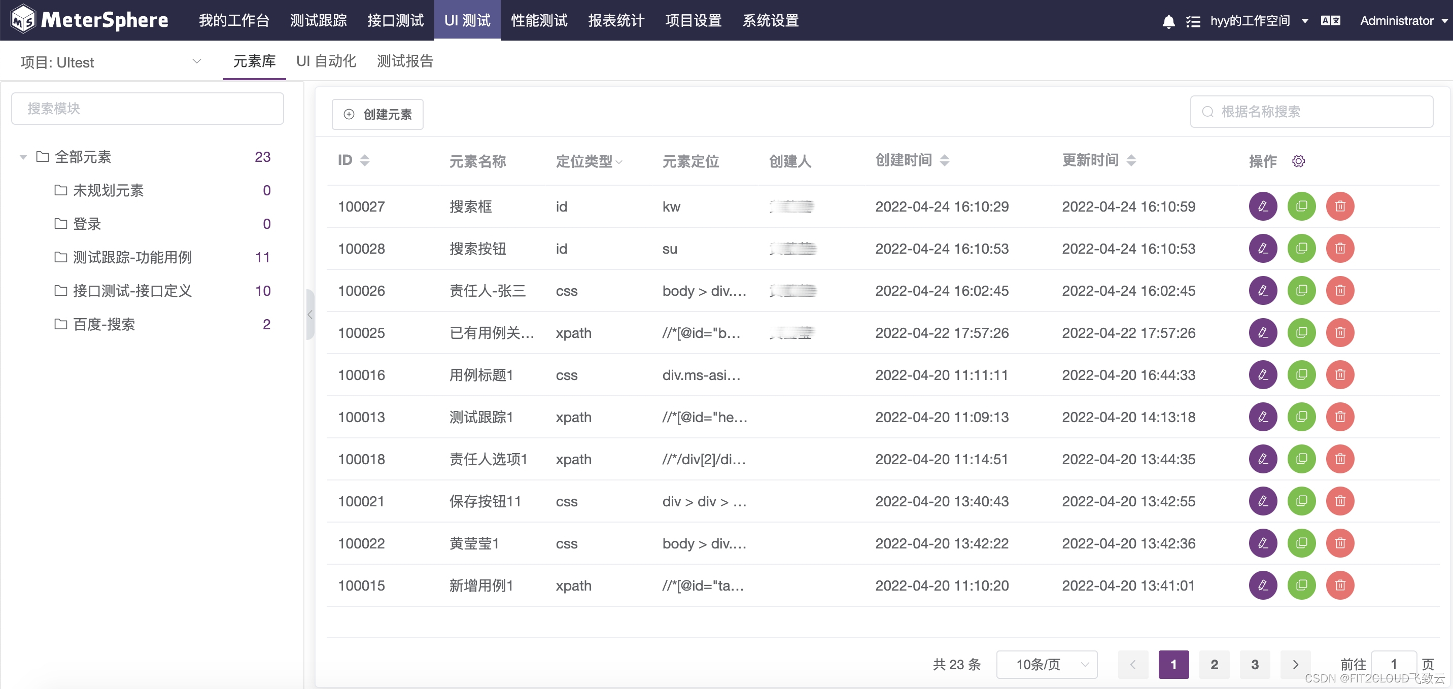Open column settings gear icon

click(1298, 161)
